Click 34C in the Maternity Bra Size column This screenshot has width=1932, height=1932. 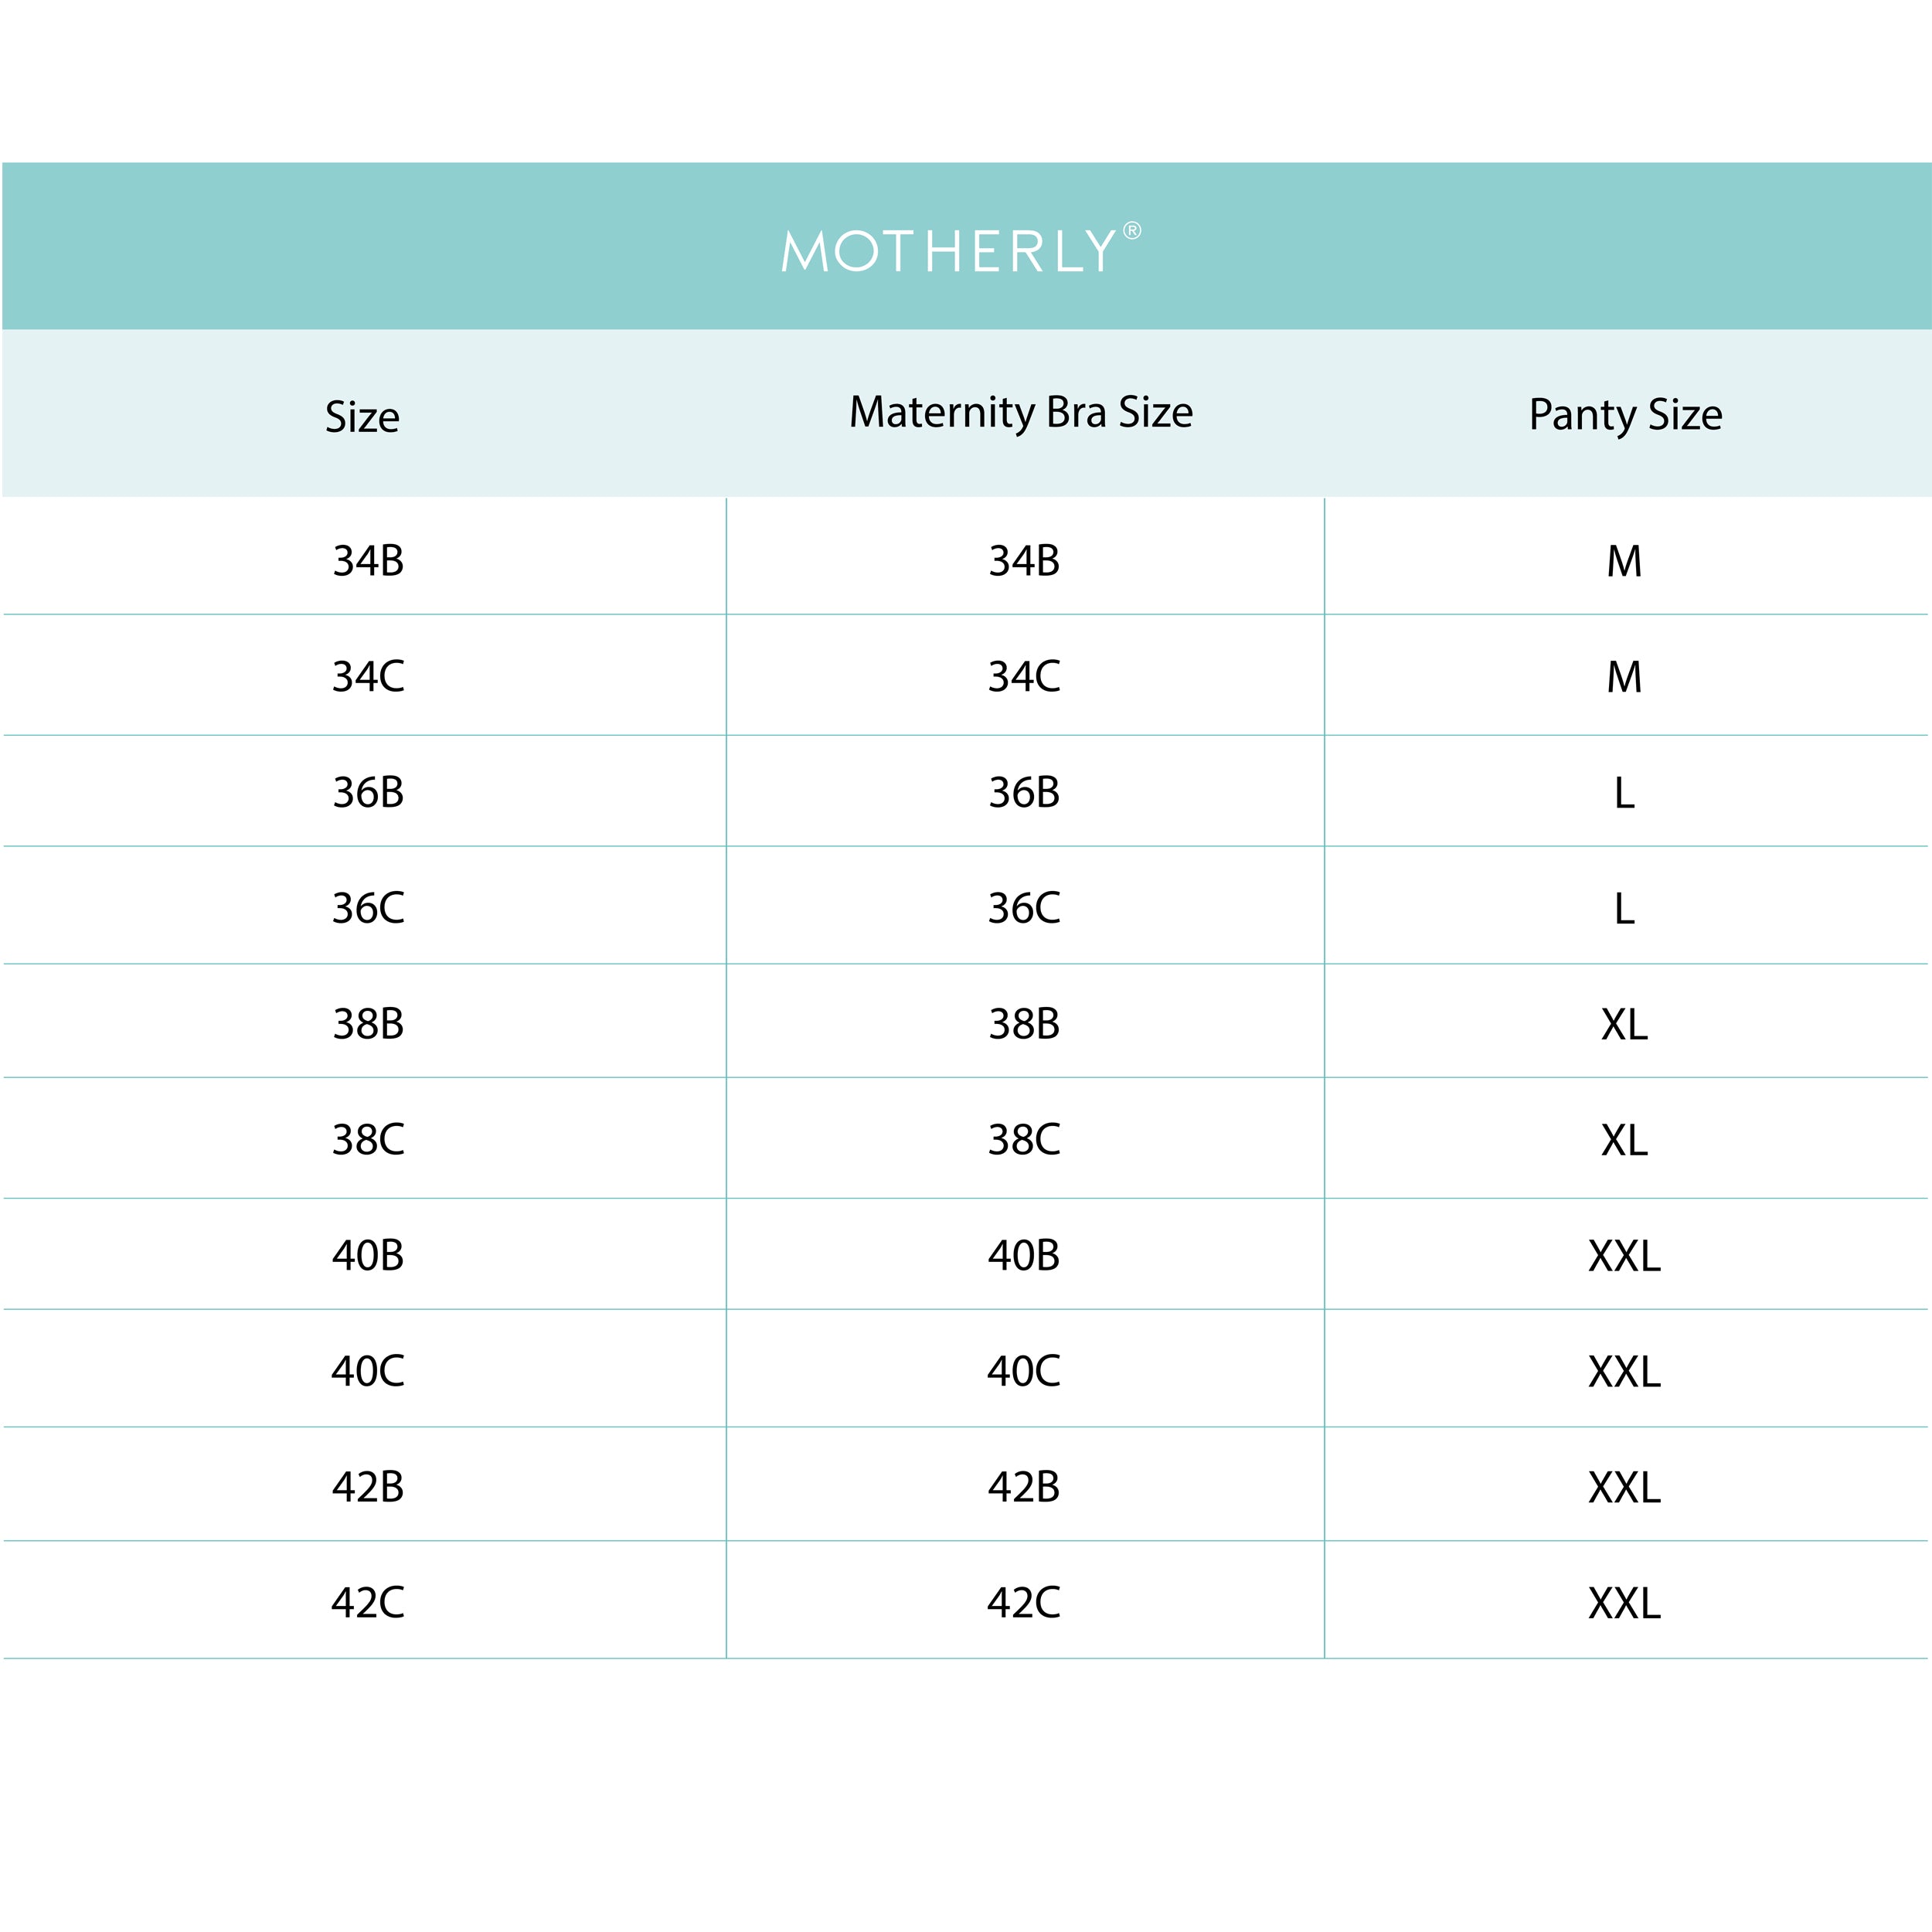[x=1024, y=677]
